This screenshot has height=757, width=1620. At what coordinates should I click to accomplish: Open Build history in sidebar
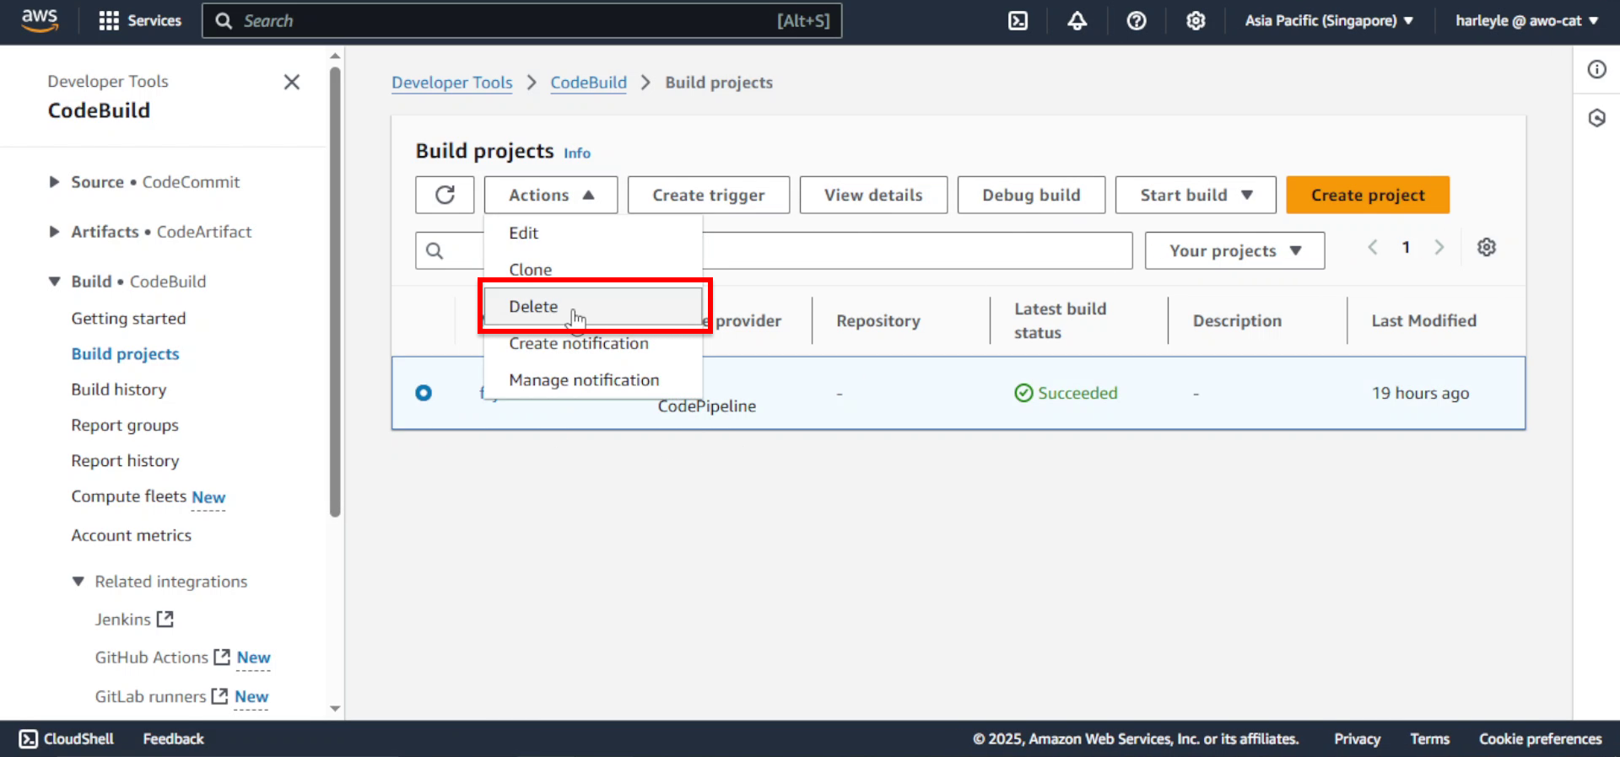119,389
